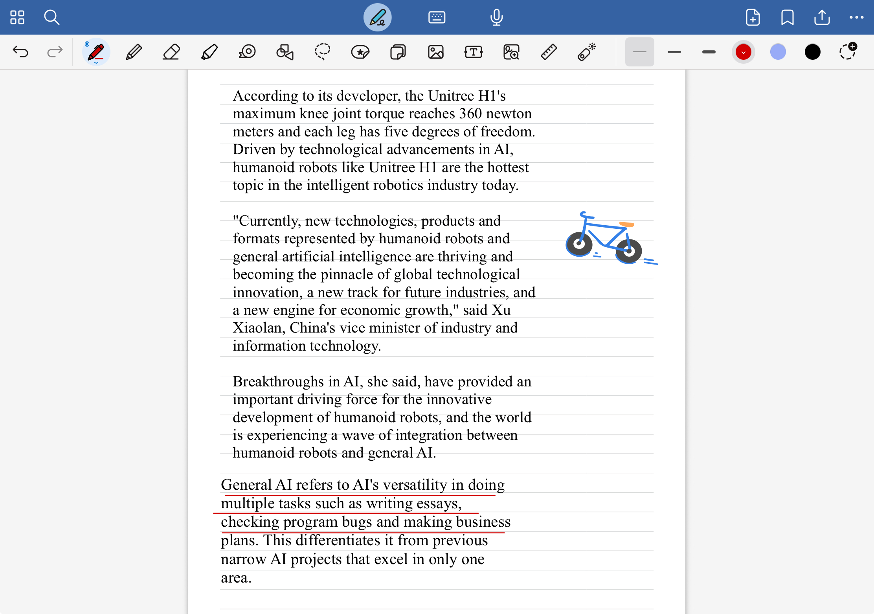Open the share and export menu

coord(822,17)
